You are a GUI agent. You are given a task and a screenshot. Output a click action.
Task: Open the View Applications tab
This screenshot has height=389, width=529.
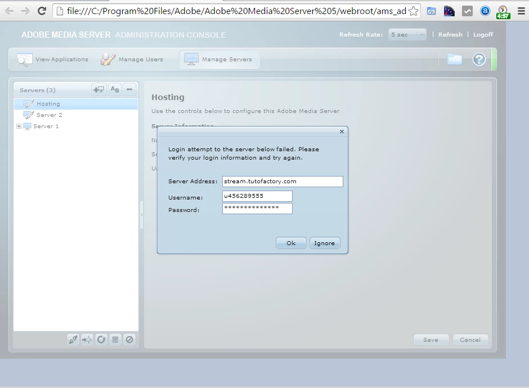pos(53,60)
